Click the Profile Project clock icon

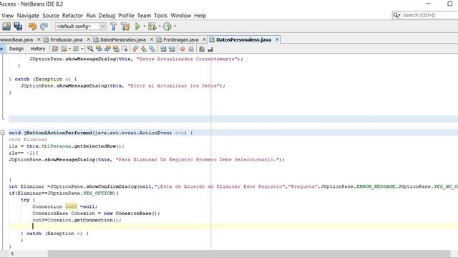[167, 27]
